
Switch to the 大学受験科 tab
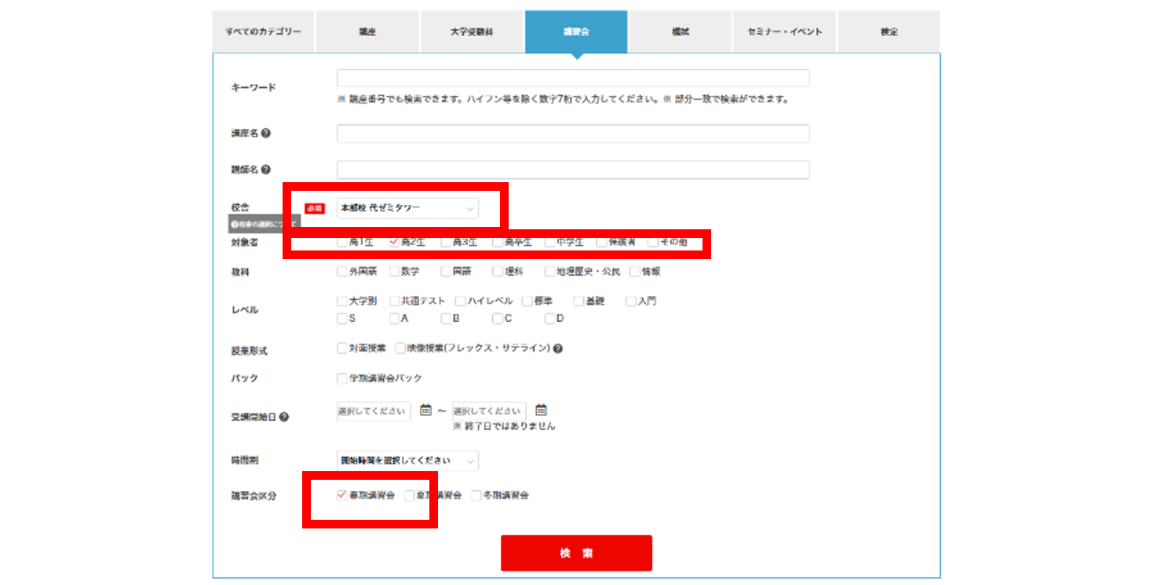[472, 32]
